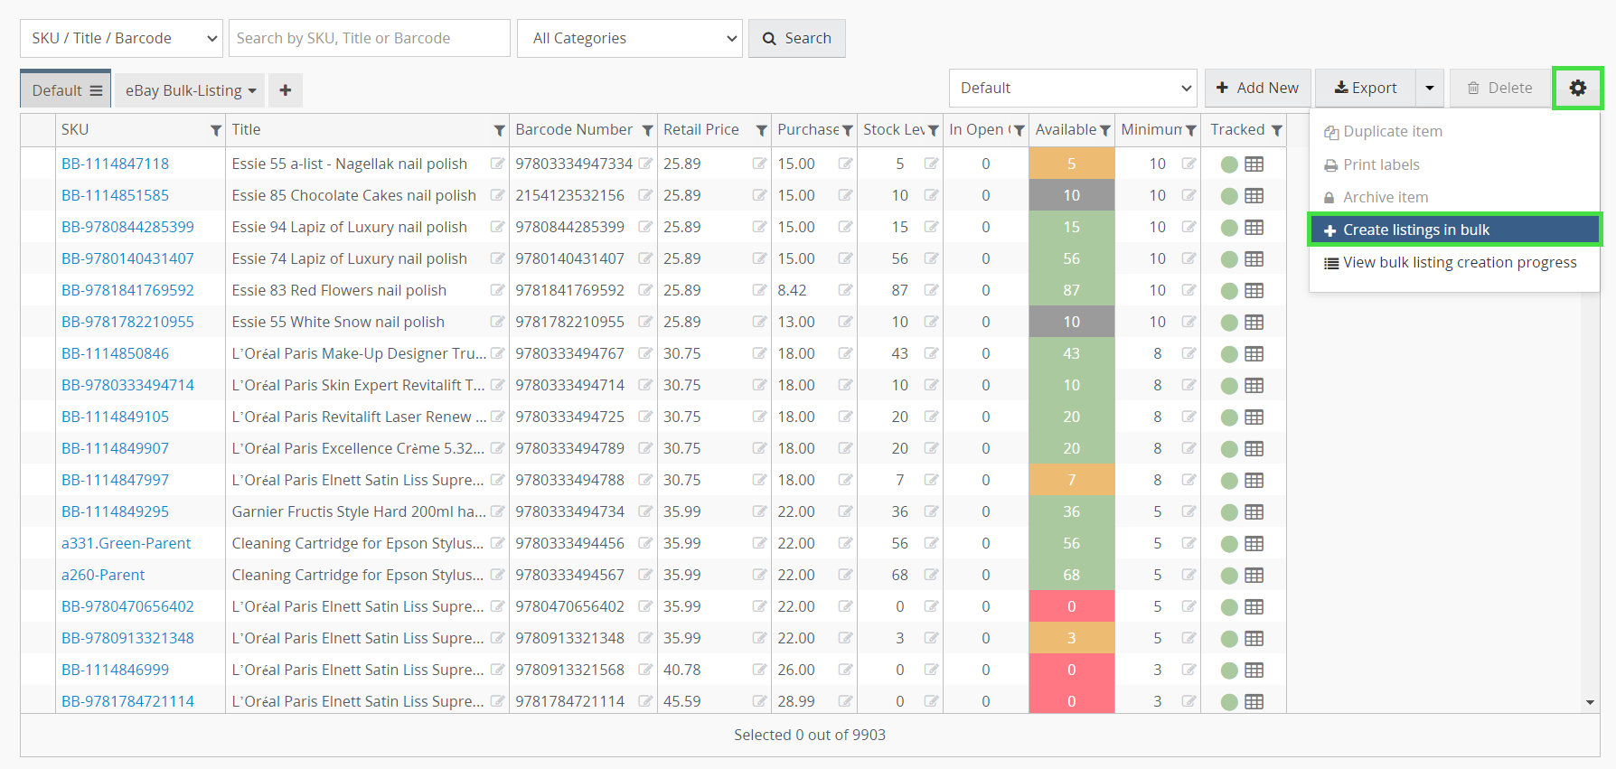
Task: Select Create listings in bulk menu item
Action: point(1453,230)
